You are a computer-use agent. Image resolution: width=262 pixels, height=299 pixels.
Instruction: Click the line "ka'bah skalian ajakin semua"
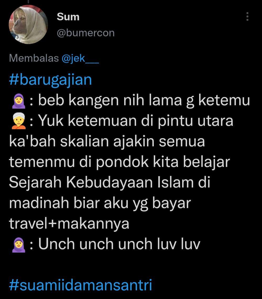click(x=107, y=141)
